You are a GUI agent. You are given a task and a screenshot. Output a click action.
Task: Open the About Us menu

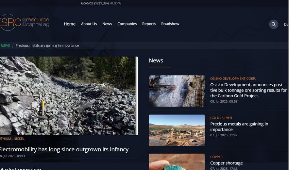tap(89, 24)
